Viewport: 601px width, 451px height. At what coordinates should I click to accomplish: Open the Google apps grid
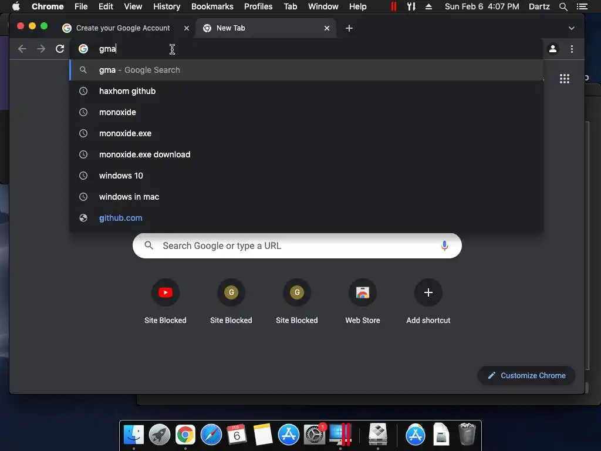point(564,79)
